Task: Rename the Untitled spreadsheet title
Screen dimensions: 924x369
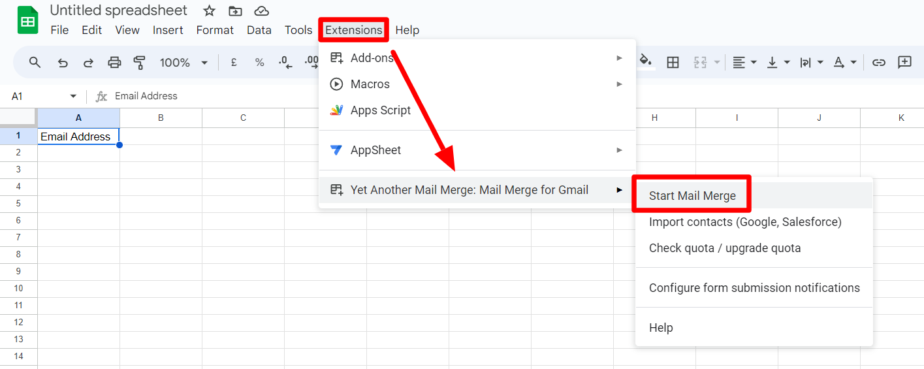Action: [x=118, y=10]
